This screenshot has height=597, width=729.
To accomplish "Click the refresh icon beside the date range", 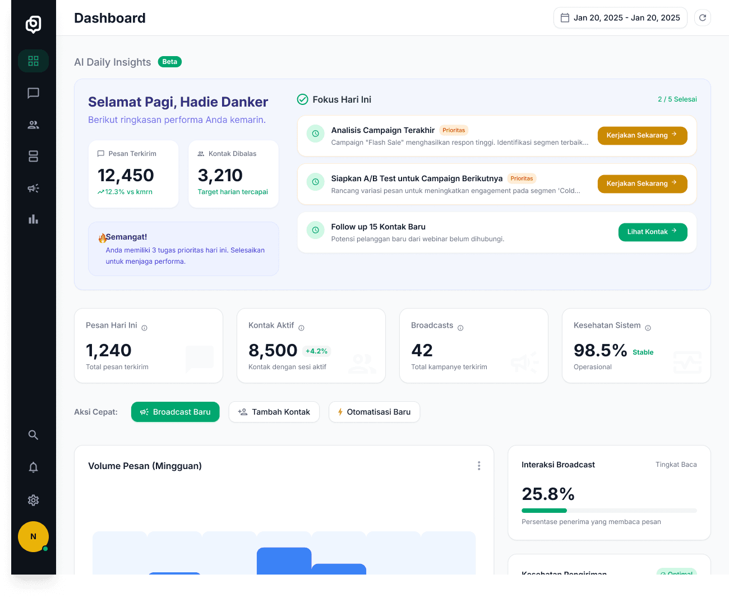I will [702, 17].
